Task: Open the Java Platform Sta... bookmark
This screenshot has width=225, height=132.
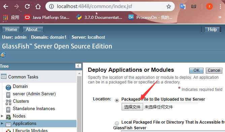Action: tap(47, 18)
